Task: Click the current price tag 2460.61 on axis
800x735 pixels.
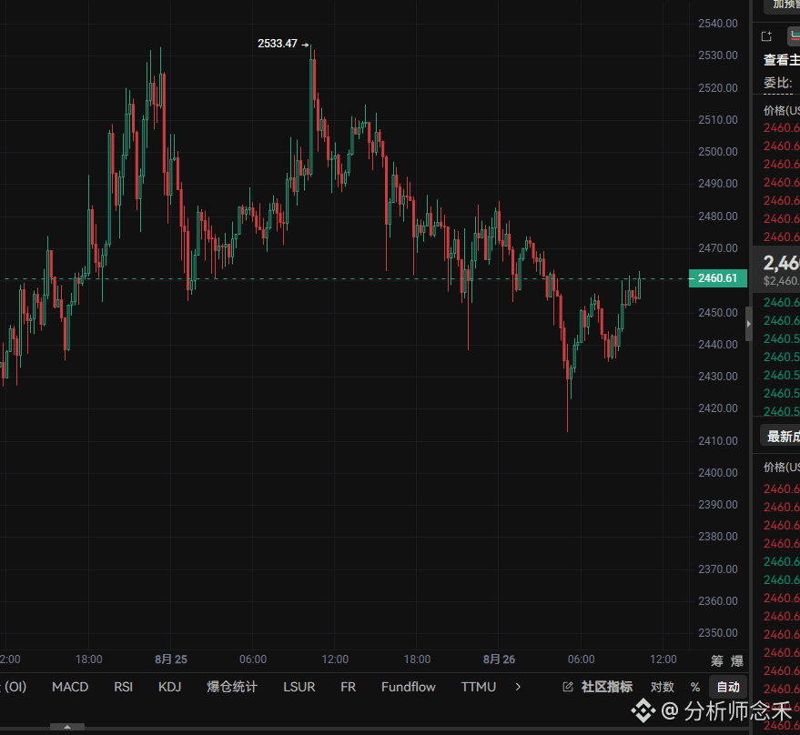Action: pos(718,278)
